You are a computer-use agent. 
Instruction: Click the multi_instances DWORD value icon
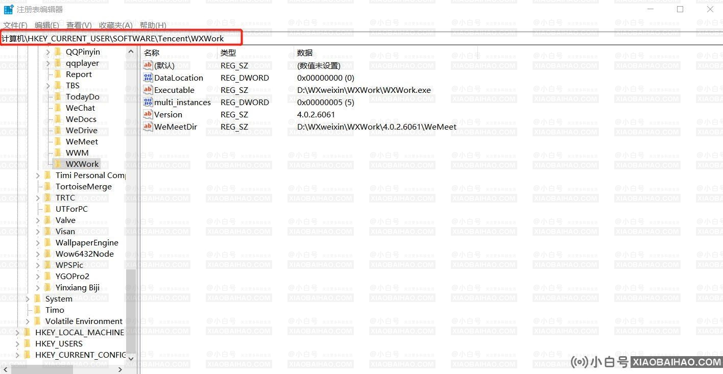148,102
